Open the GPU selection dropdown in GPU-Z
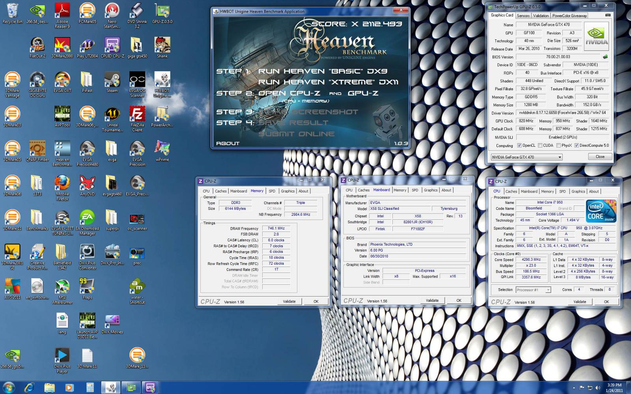The height and width of the screenshot is (394, 631). [x=526, y=157]
